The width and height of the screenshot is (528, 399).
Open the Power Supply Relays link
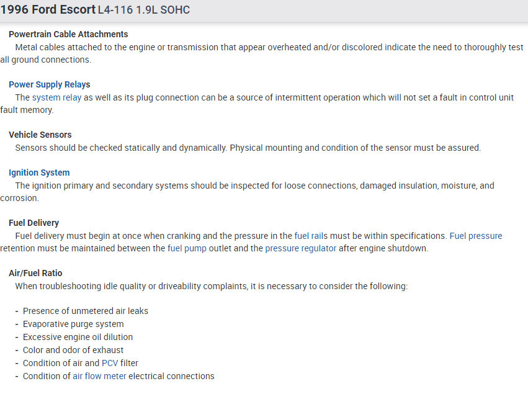coord(49,84)
